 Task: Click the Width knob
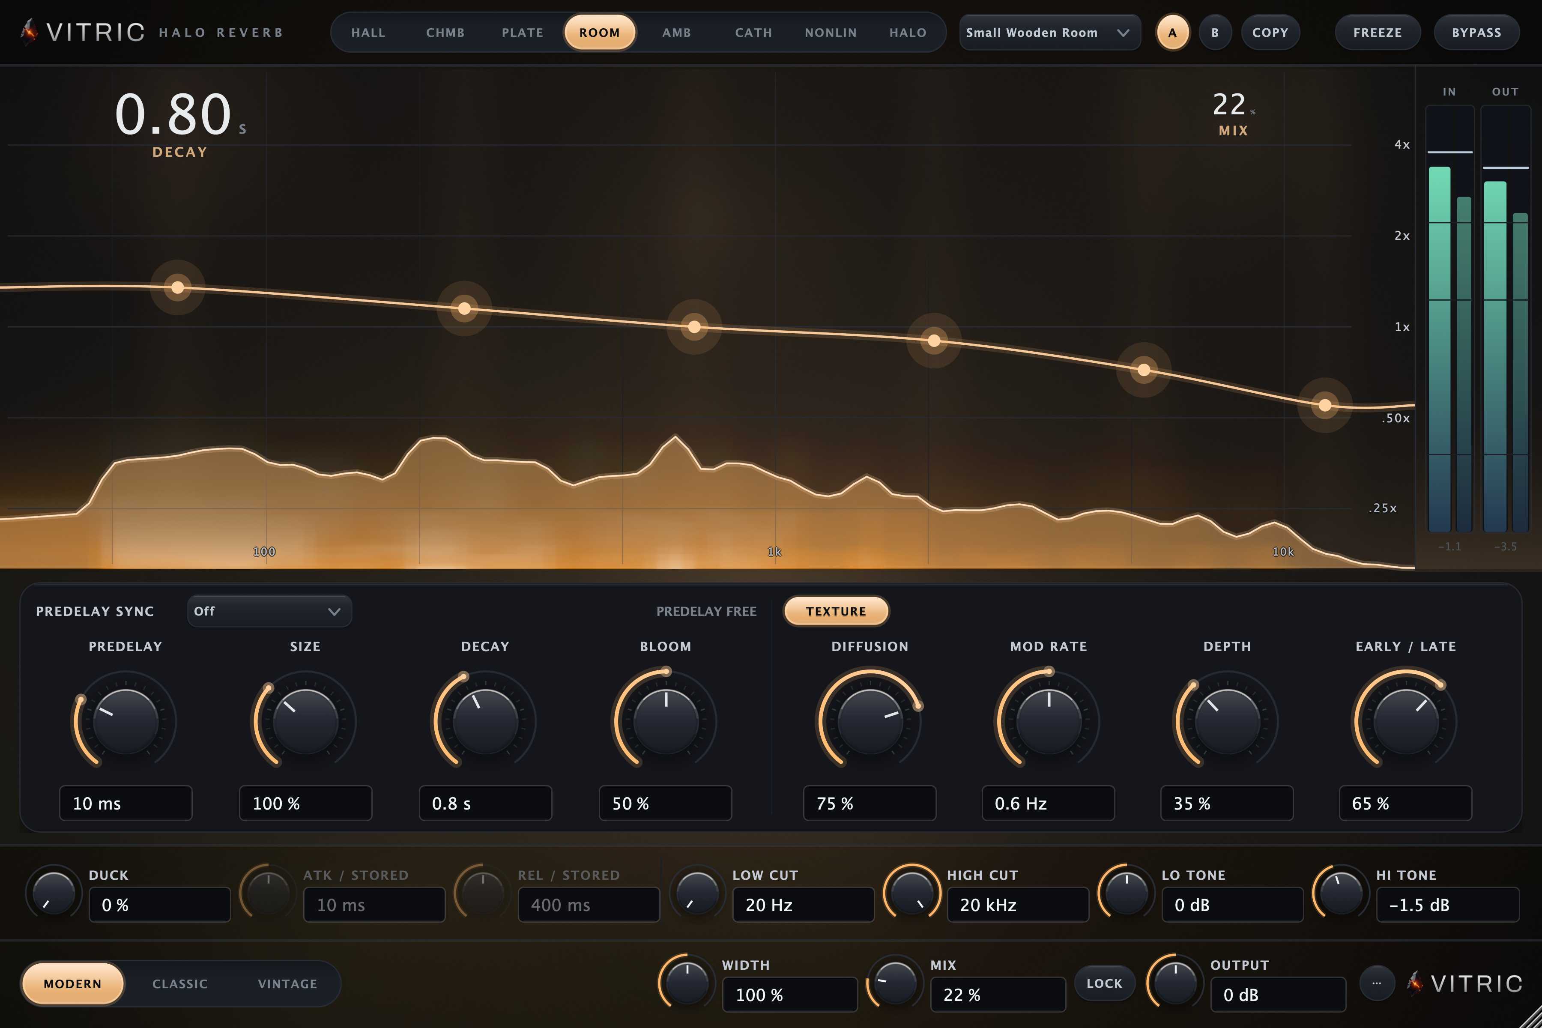point(687,982)
